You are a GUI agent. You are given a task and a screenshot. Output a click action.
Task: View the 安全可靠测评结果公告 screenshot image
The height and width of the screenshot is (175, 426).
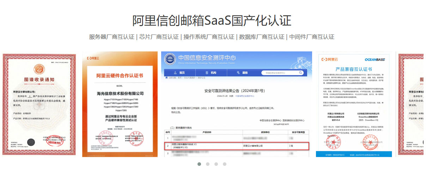[237, 104]
